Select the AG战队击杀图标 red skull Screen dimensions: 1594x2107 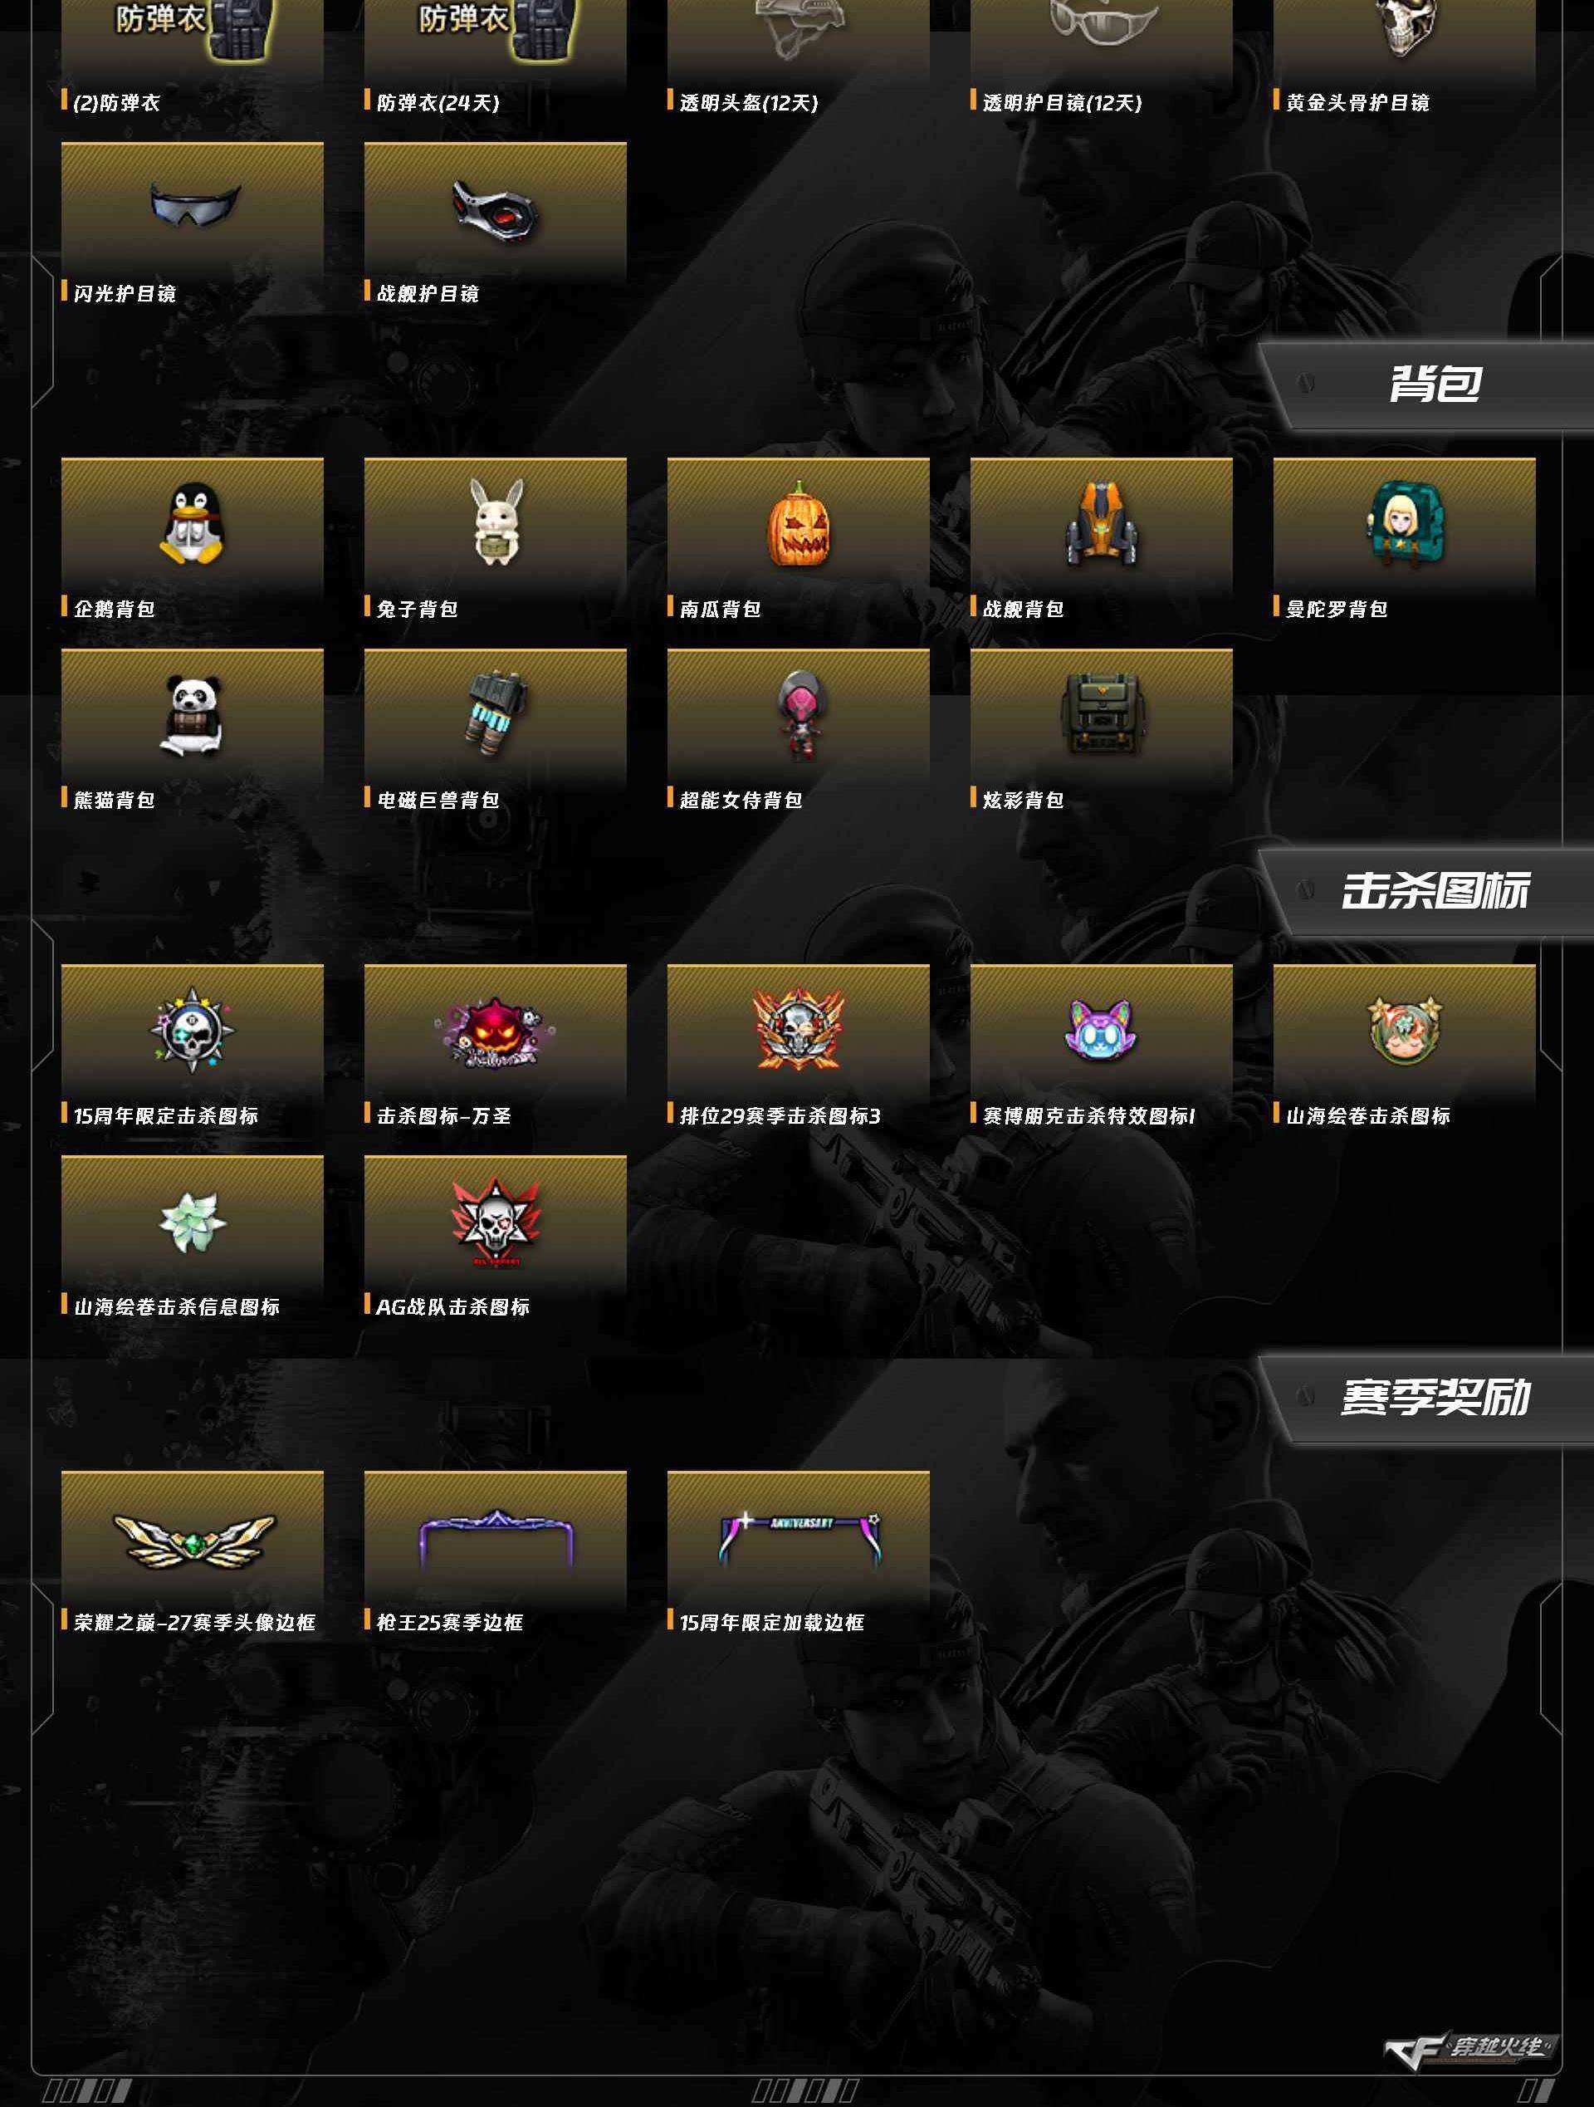click(495, 1223)
